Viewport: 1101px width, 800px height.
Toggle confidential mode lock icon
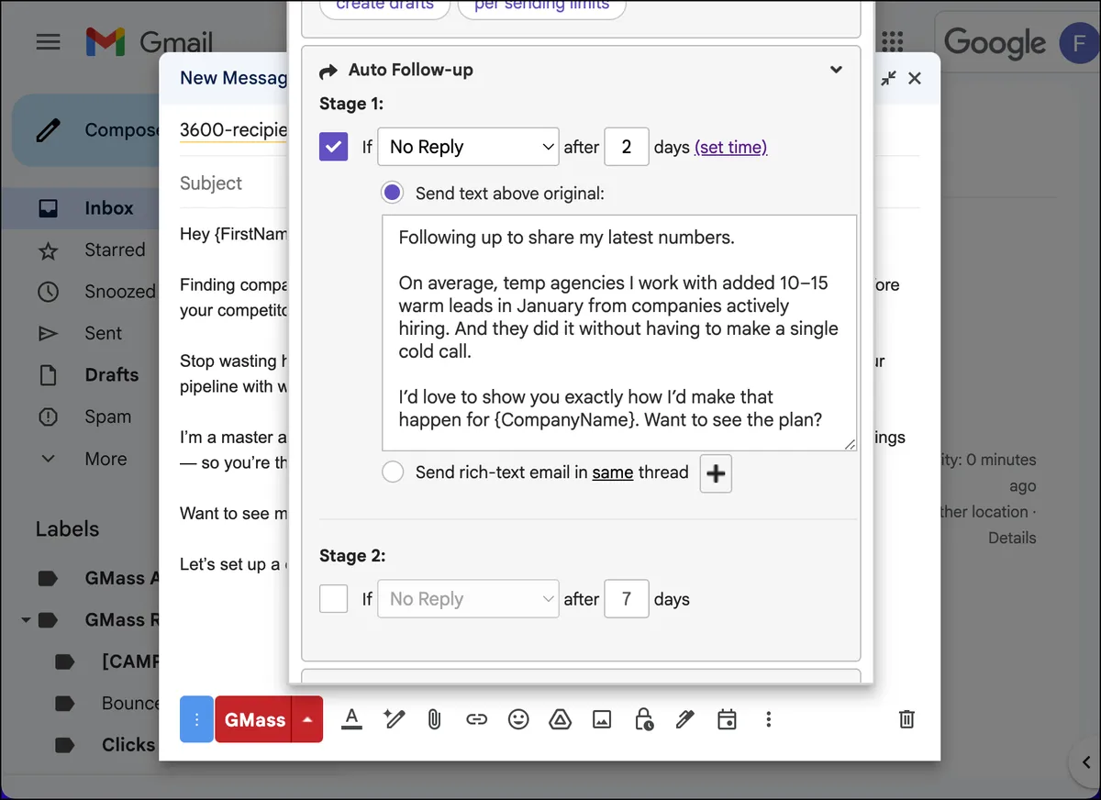click(643, 719)
